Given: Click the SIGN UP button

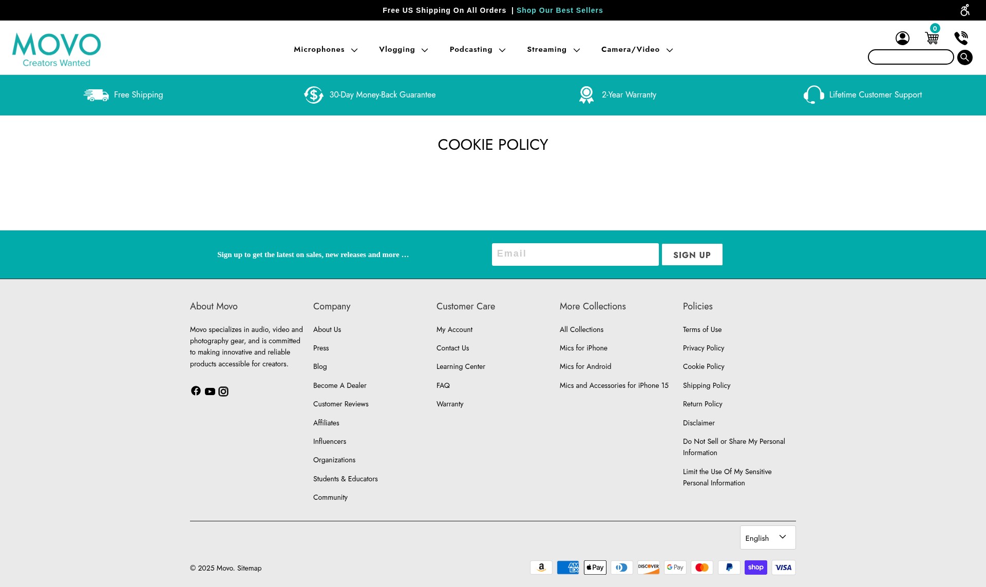Looking at the screenshot, I should [692, 255].
